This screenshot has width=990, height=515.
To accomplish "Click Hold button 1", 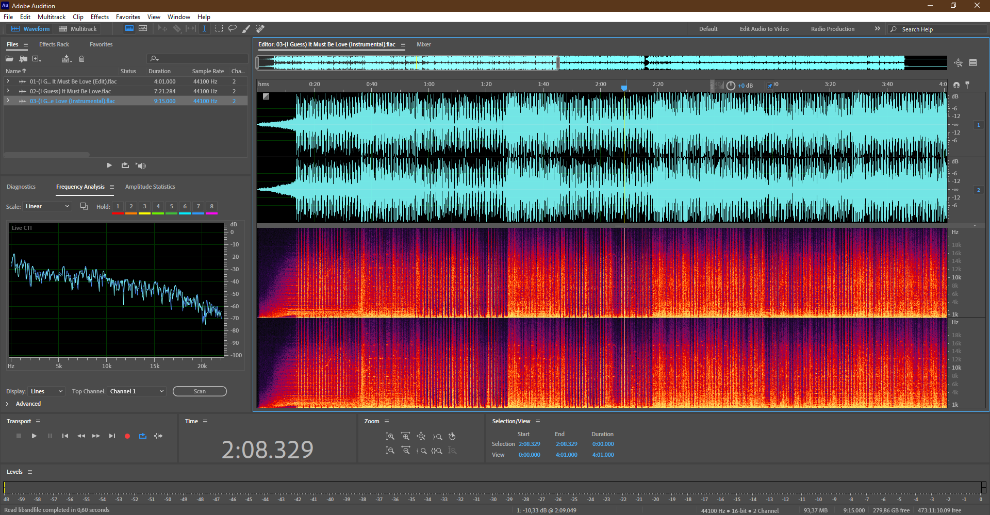I will pyautogui.click(x=118, y=207).
